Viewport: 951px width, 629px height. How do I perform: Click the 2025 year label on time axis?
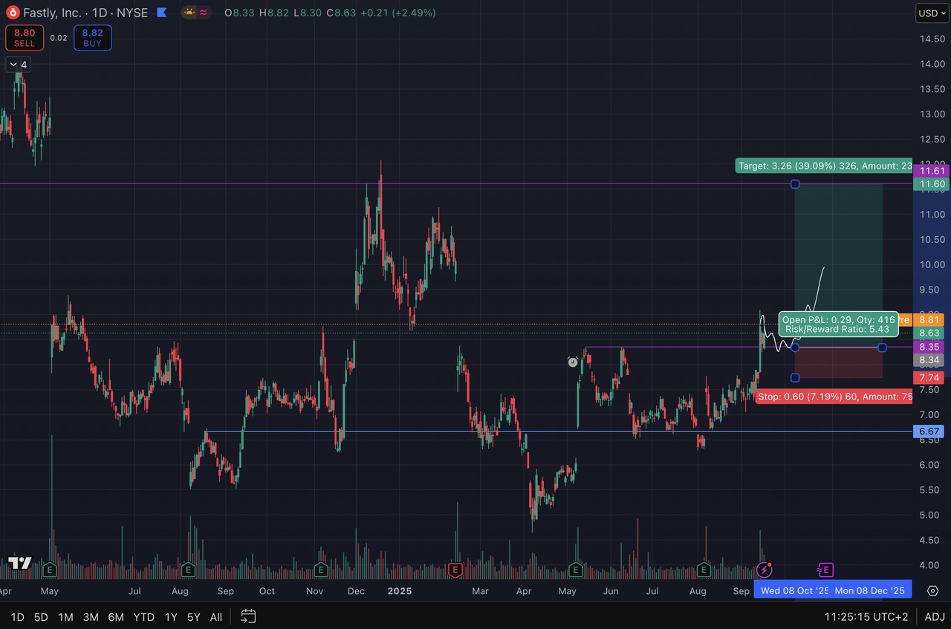[x=400, y=591]
